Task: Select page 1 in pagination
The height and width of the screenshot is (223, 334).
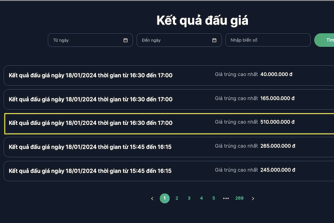Action: tap(165, 198)
